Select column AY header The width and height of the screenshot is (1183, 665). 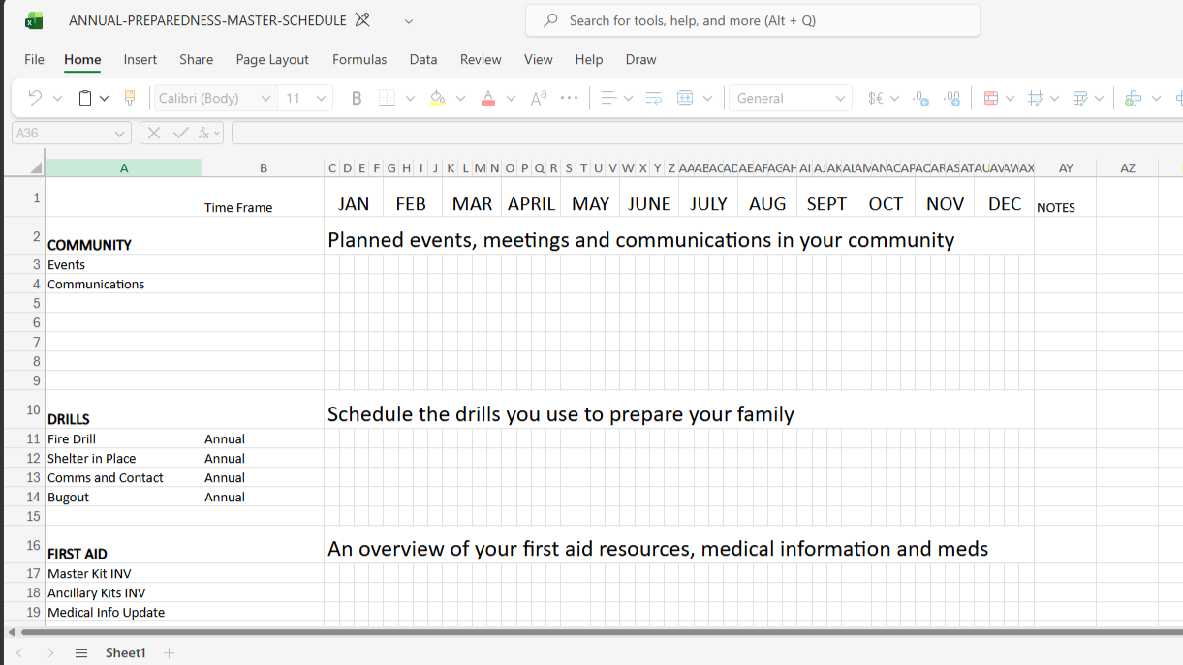pos(1066,168)
